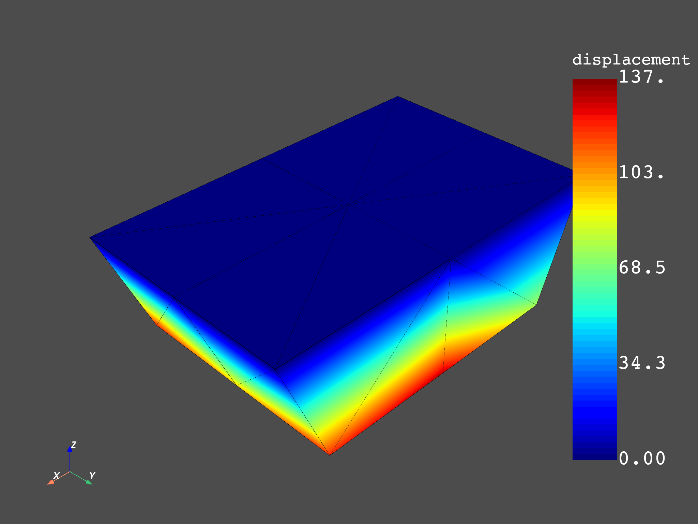Click the '103.' color bar label

pos(641,172)
